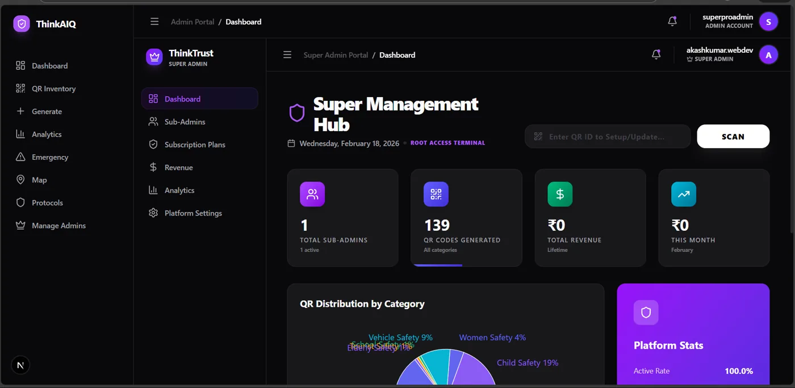Open Emergency in the outer sidebar
The height and width of the screenshot is (388, 795).
[50, 157]
